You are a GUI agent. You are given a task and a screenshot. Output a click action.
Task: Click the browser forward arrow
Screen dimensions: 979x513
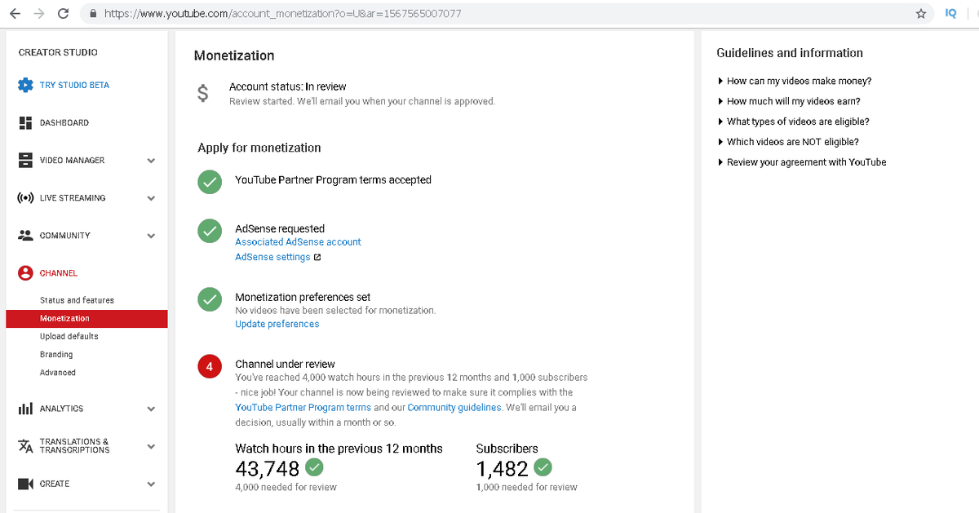[x=39, y=14]
